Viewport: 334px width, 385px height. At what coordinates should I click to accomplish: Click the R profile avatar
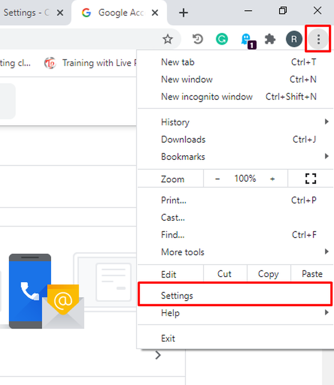click(x=294, y=39)
